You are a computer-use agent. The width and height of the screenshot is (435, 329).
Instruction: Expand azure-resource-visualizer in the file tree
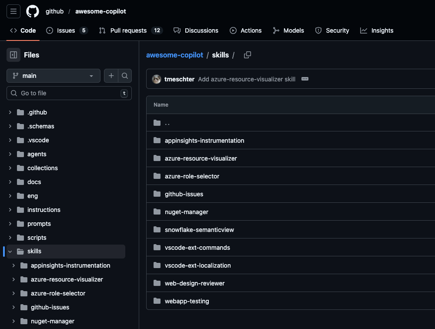pos(13,279)
